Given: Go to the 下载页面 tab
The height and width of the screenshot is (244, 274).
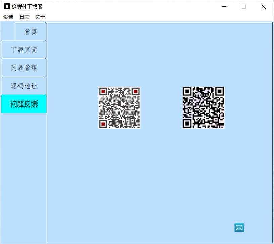Looking at the screenshot, I should click(24, 50).
